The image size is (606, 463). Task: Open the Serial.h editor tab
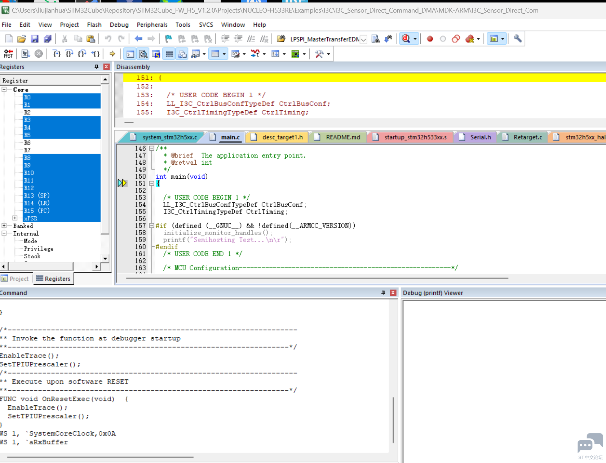476,137
